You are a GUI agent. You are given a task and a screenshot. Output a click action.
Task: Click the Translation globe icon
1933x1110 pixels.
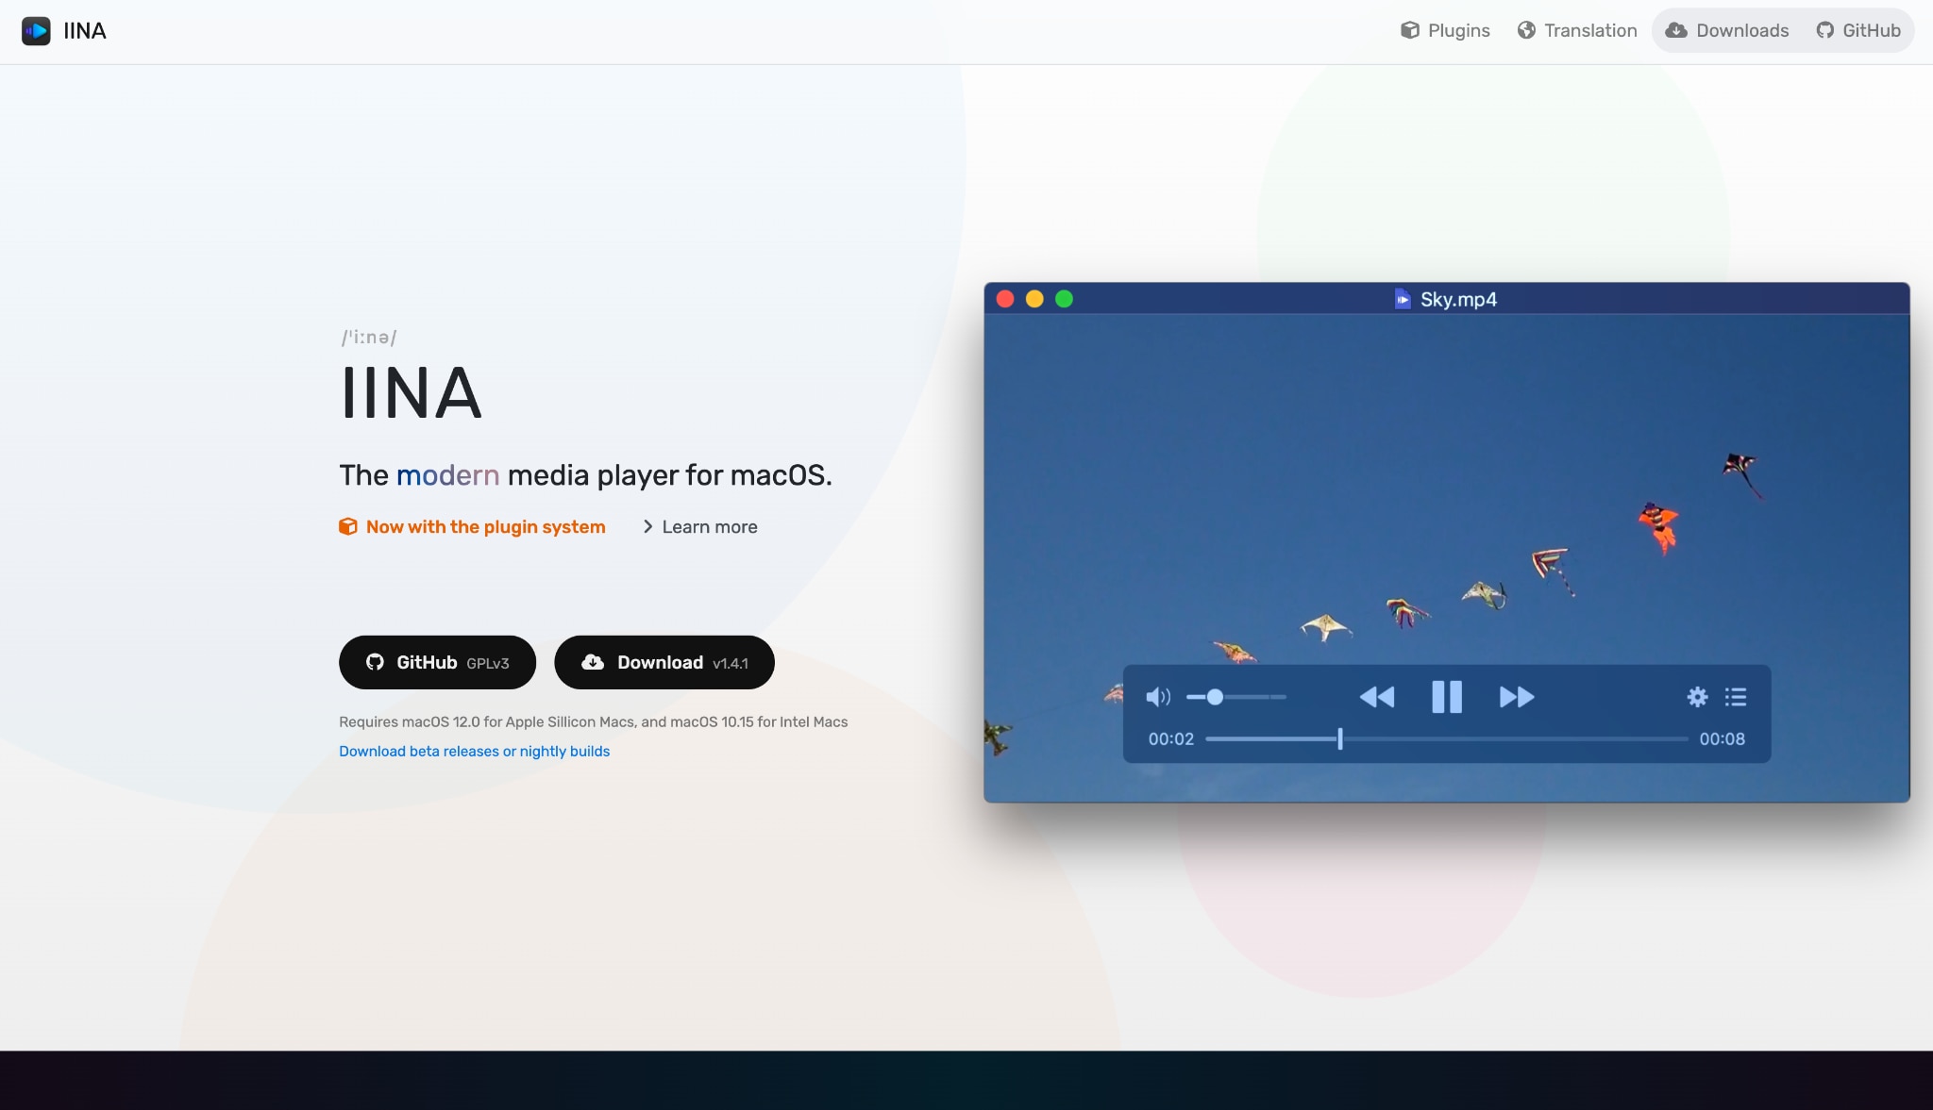pyautogui.click(x=1526, y=30)
